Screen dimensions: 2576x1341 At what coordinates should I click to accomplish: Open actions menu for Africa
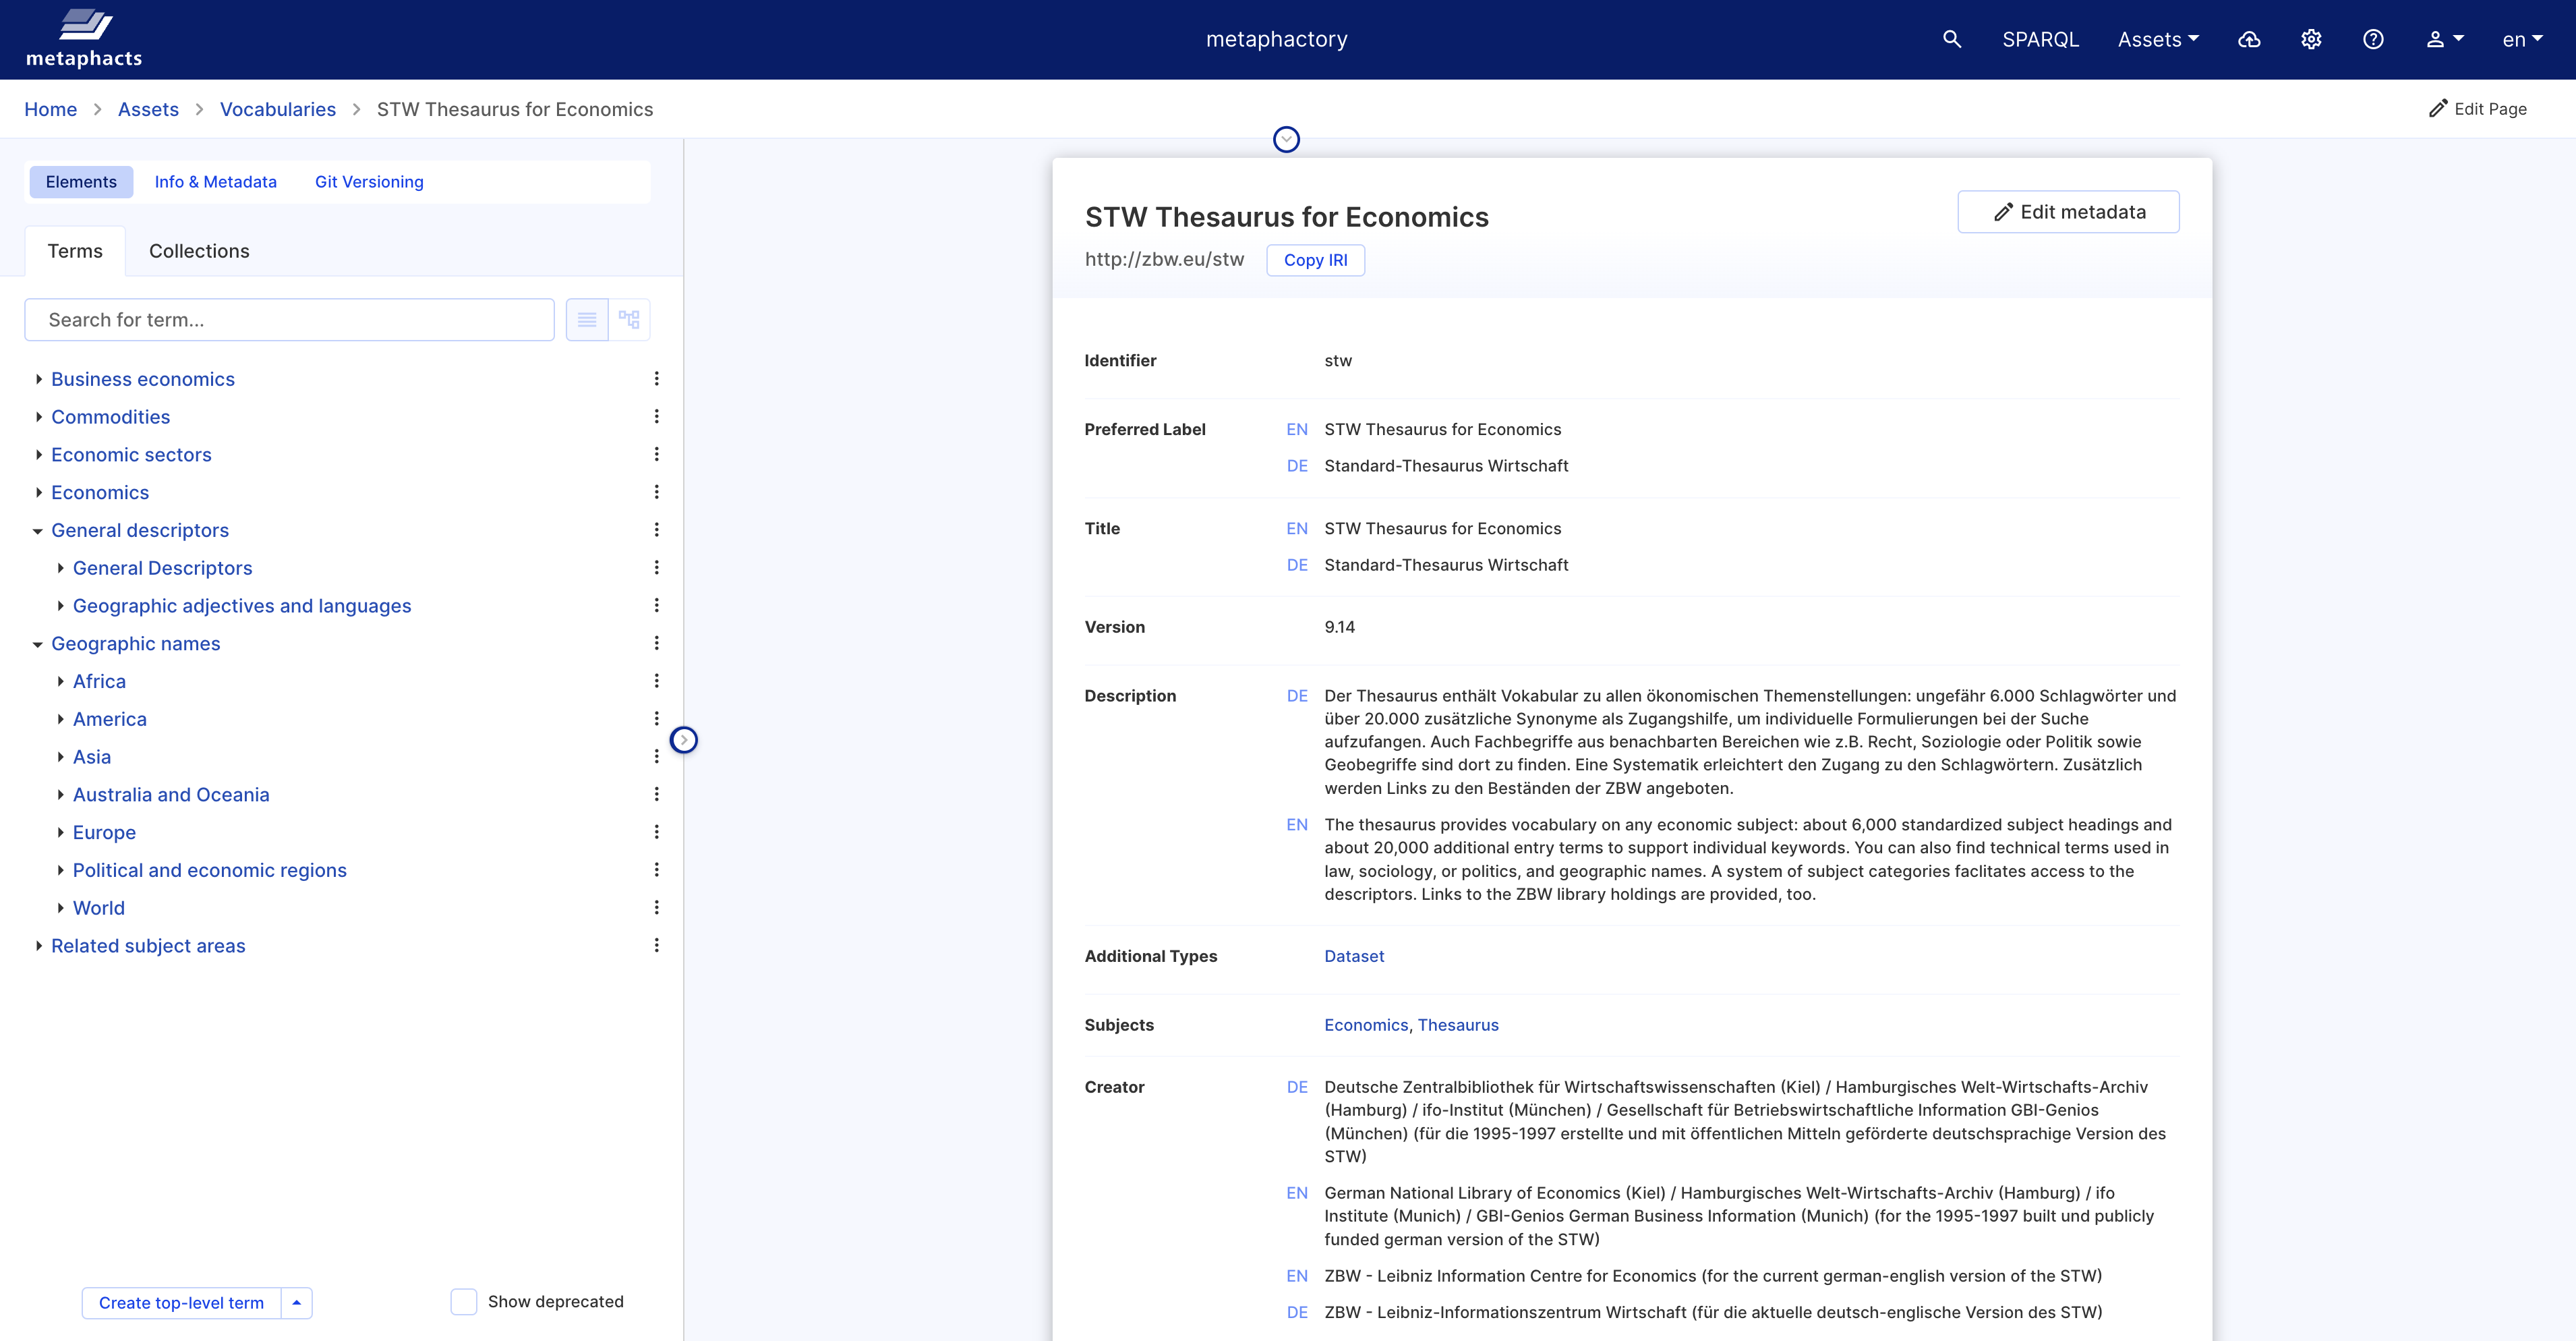pos(656,681)
